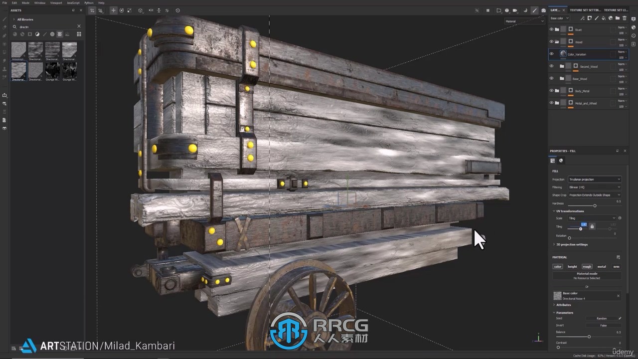Switch to the Texture Set Settings tab
The height and width of the screenshot is (359, 638).
[x=585, y=10]
